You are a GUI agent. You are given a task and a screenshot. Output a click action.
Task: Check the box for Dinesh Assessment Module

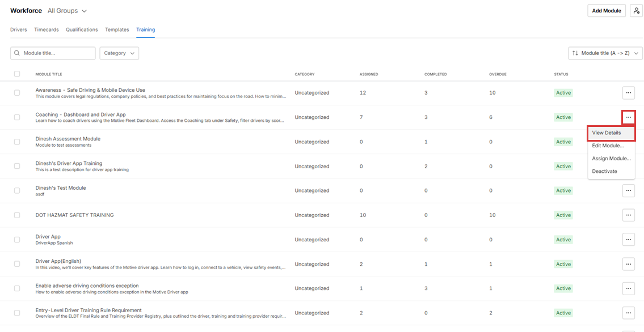coord(17,142)
